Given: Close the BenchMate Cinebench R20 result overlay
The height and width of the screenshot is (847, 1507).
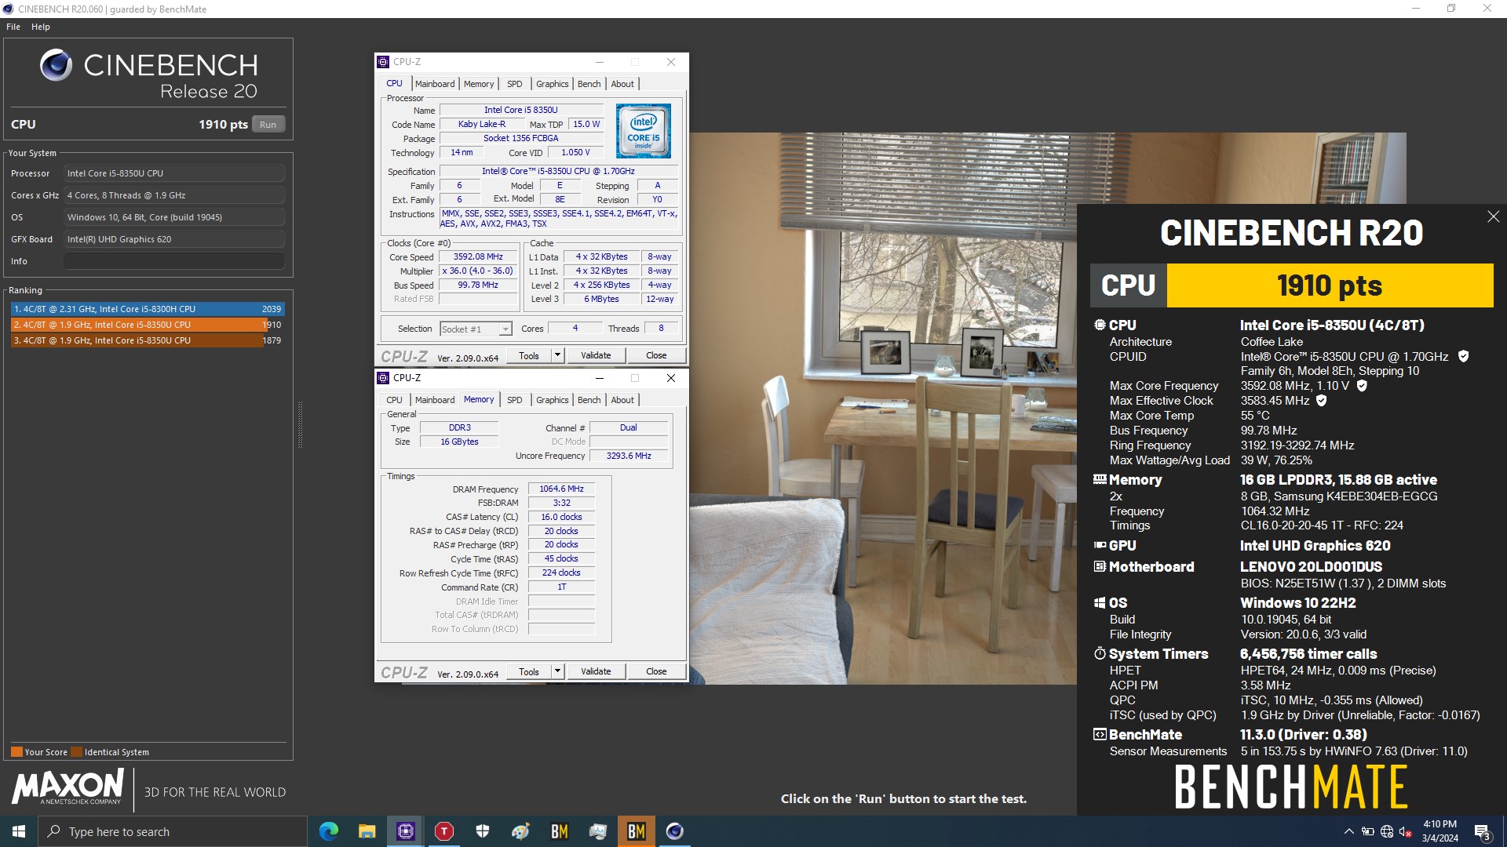Looking at the screenshot, I should click(1493, 216).
